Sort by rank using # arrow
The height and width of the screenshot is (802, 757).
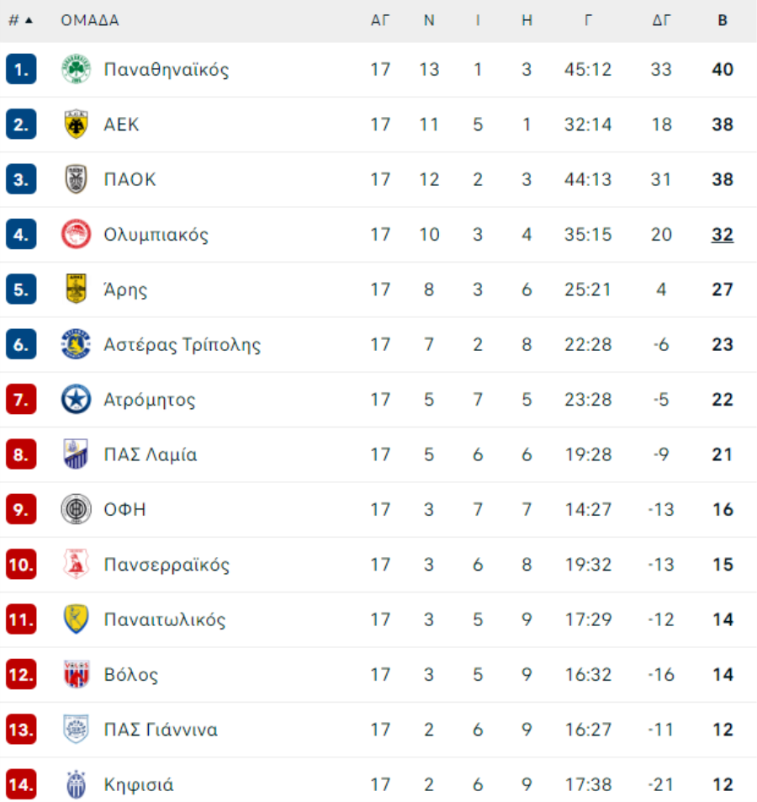pos(21,20)
